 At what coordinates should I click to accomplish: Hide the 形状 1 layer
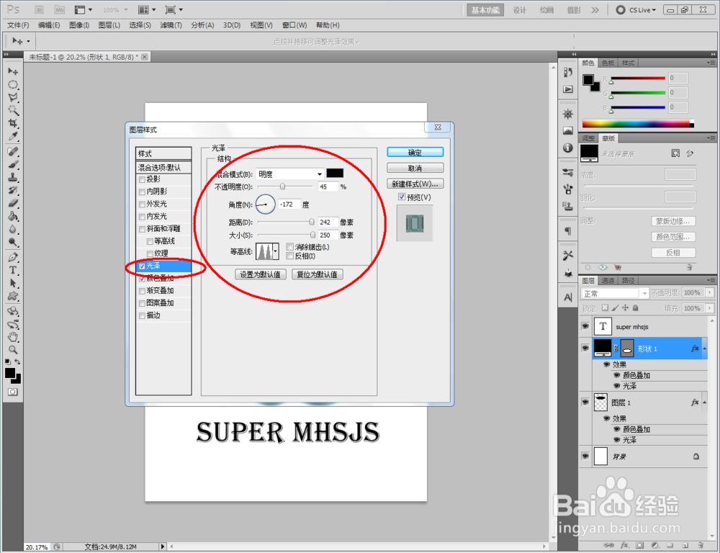pos(585,349)
